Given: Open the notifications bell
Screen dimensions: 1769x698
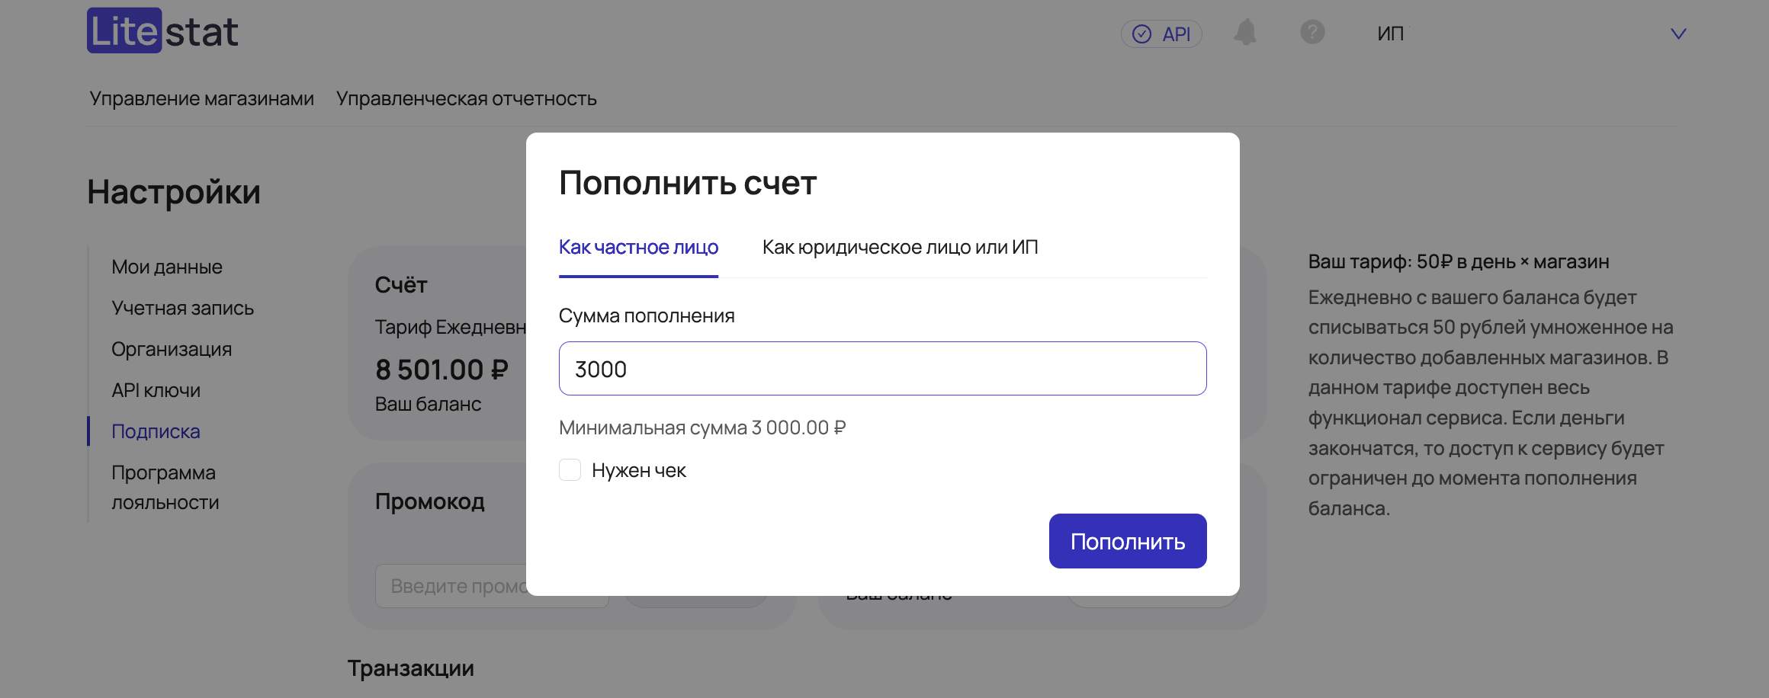Looking at the screenshot, I should [x=1245, y=33].
